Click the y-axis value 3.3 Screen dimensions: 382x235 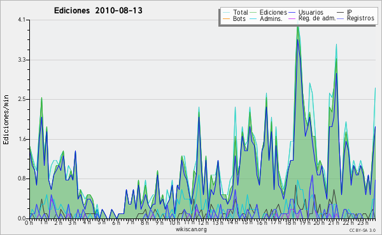(22, 60)
